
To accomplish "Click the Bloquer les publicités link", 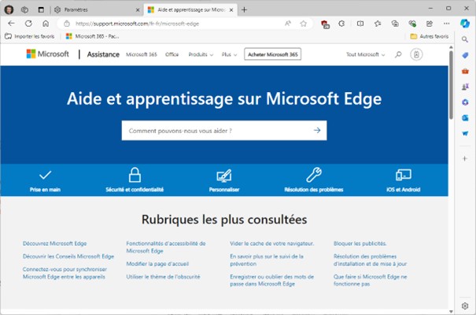I will click(x=360, y=243).
